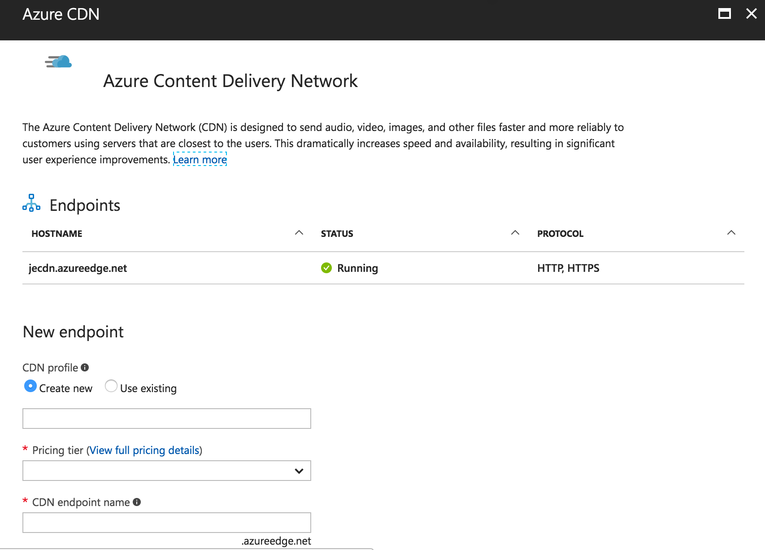Sort endpoints by Protocol arrow
This screenshot has width=765, height=550.
731,232
